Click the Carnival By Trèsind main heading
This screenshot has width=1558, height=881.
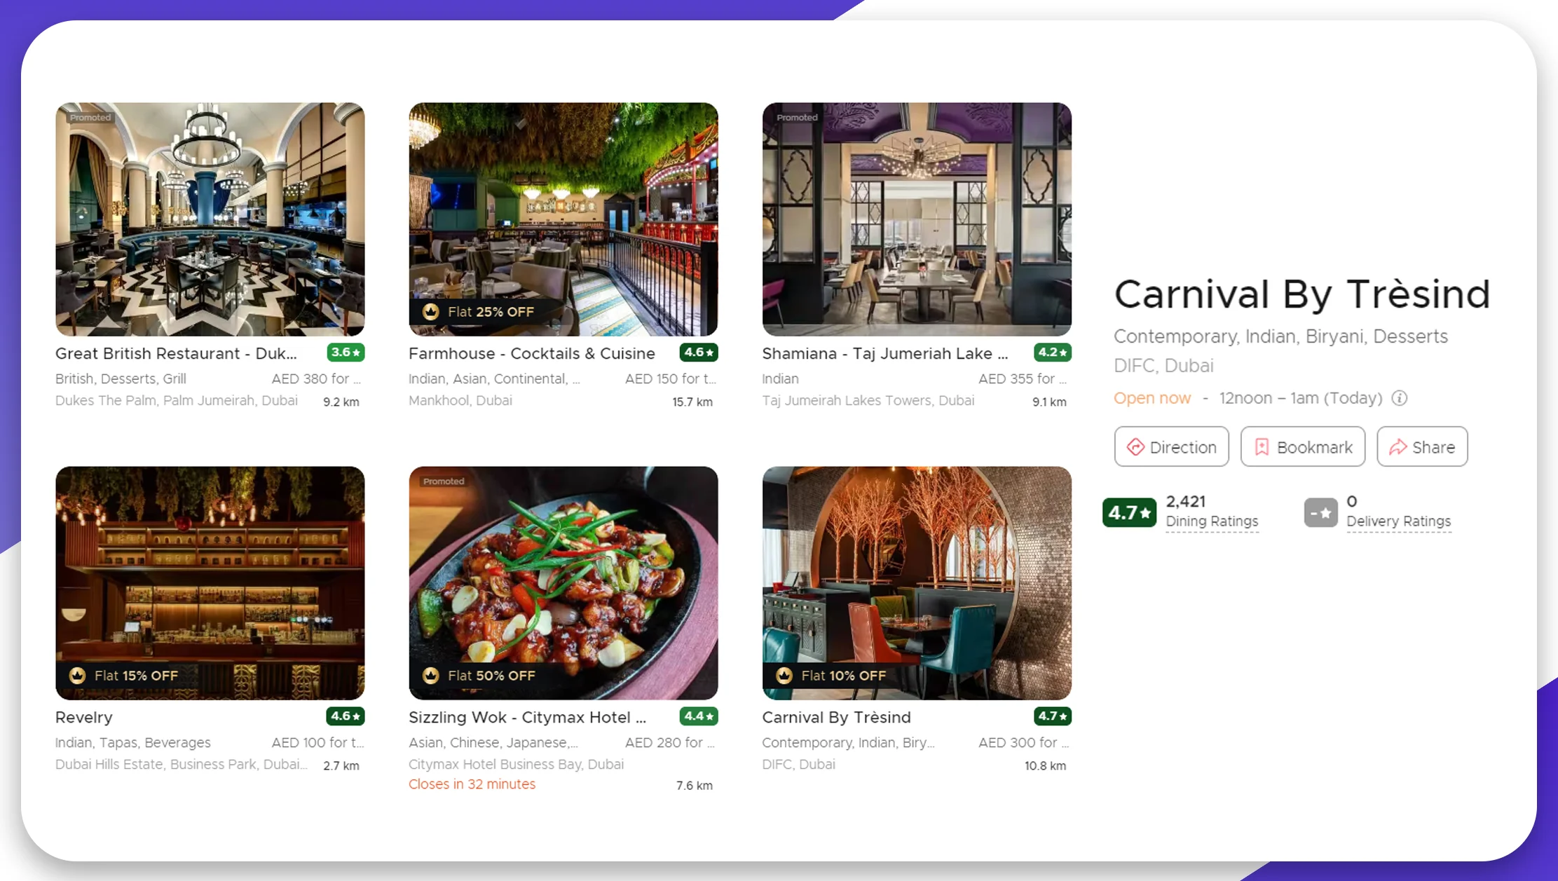coord(1302,294)
